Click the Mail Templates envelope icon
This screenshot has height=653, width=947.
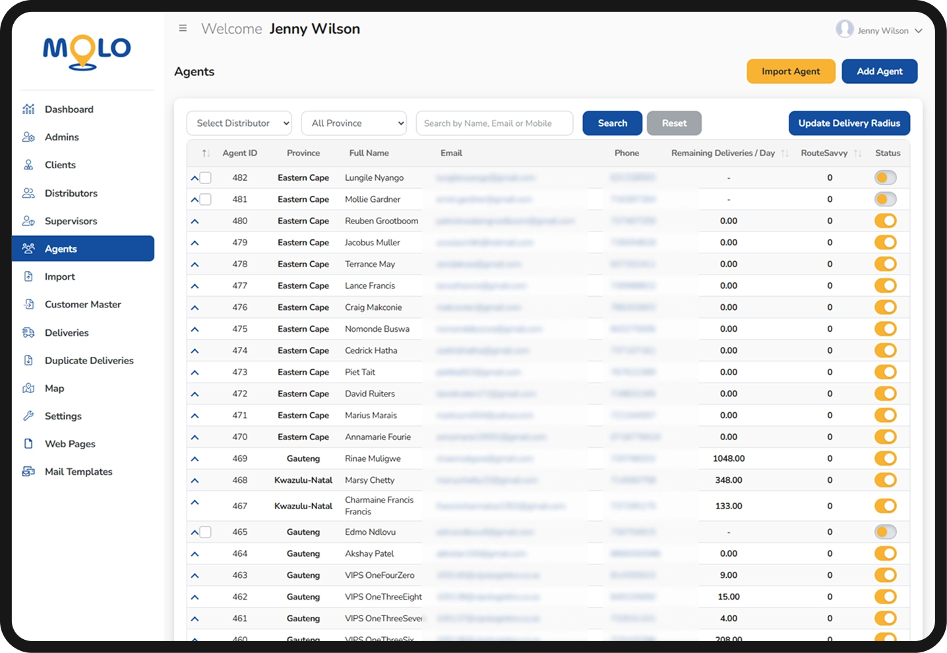point(28,471)
